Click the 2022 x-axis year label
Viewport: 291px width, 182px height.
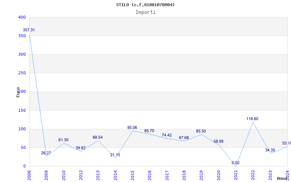click(253, 175)
